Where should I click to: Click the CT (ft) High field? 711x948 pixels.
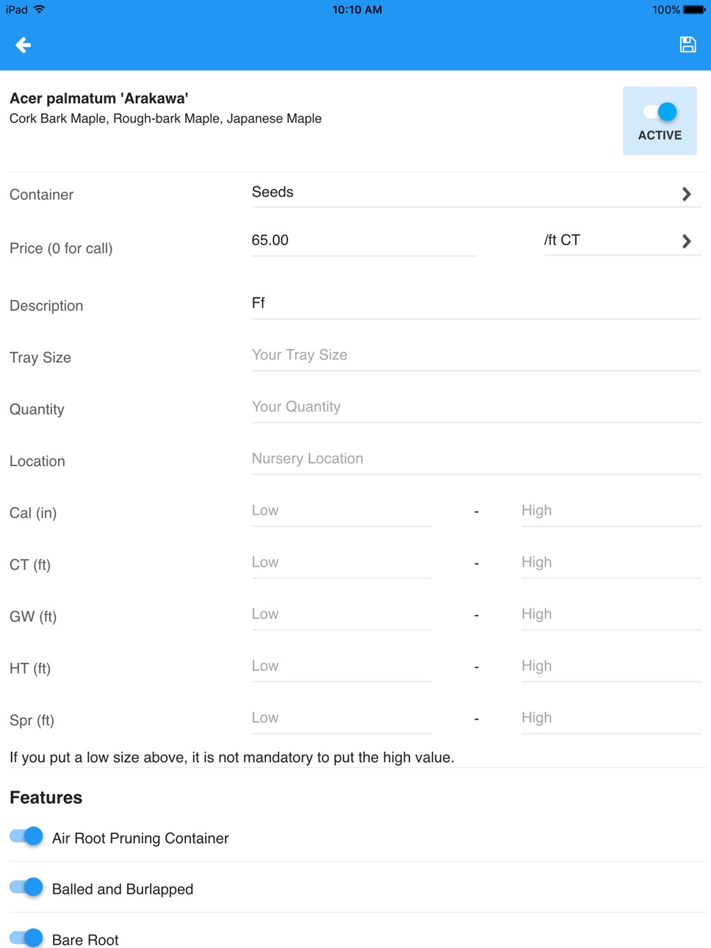[x=611, y=562]
